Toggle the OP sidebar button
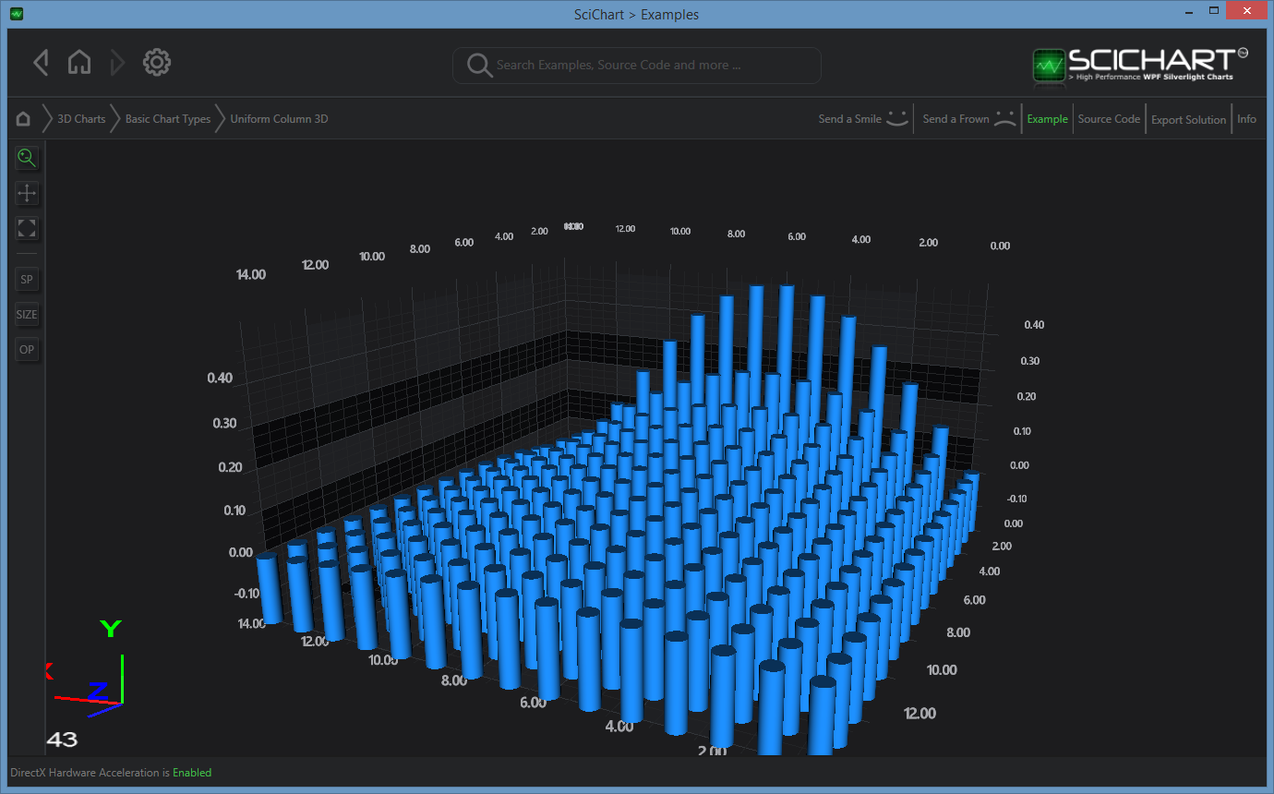The height and width of the screenshot is (794, 1274). coord(27,350)
